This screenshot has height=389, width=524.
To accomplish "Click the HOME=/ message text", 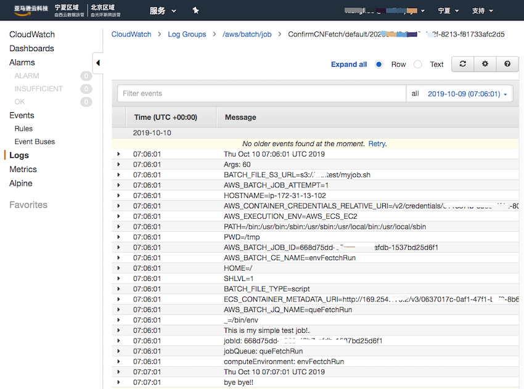I will click(238, 268).
